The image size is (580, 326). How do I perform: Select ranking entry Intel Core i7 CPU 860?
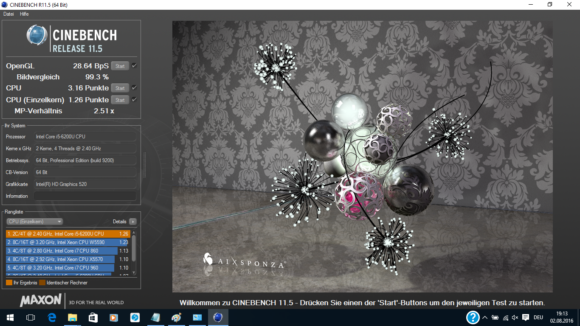68,251
